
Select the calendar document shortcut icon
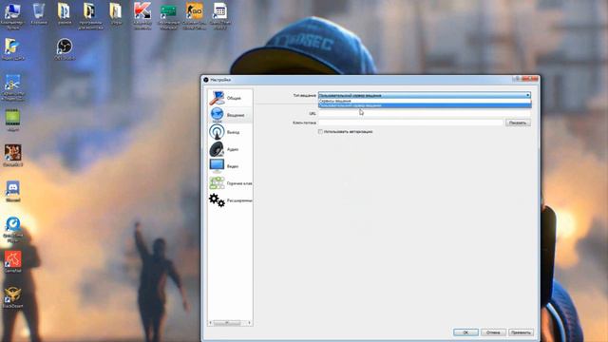pyautogui.click(x=219, y=15)
